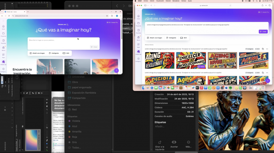
Task: Open the Marcadores menu in Safari's menu bar
Action: point(176,1)
